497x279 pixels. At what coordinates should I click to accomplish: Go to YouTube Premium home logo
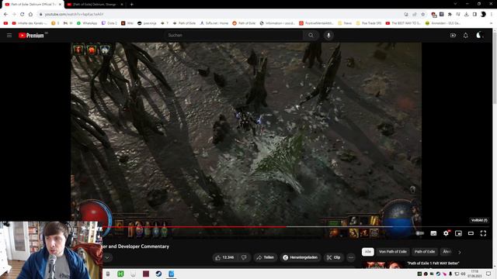click(31, 36)
